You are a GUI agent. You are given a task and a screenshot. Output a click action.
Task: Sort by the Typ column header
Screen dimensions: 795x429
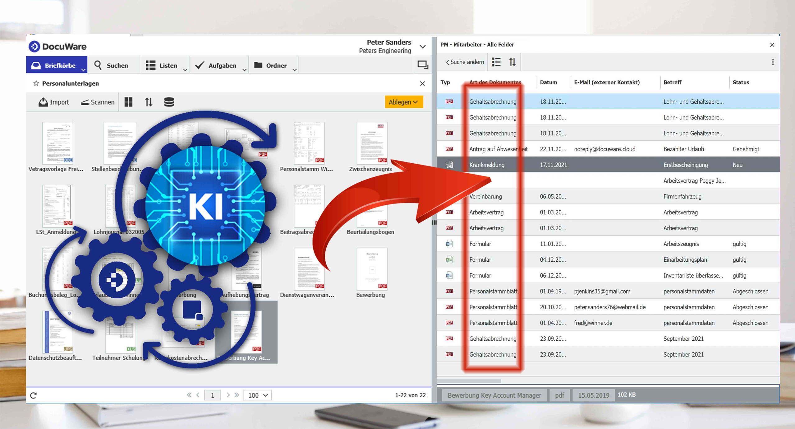[x=445, y=82]
